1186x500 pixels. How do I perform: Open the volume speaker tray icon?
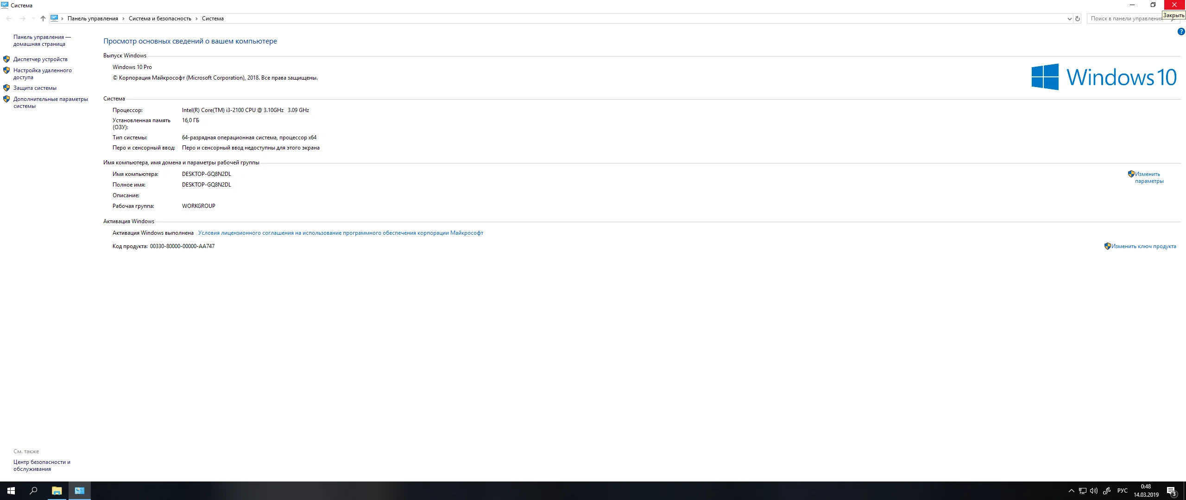(1094, 491)
